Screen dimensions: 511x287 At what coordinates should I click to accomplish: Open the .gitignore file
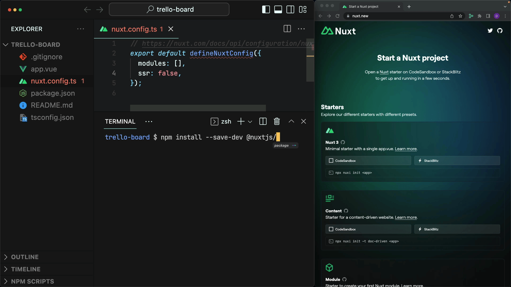[x=47, y=57]
